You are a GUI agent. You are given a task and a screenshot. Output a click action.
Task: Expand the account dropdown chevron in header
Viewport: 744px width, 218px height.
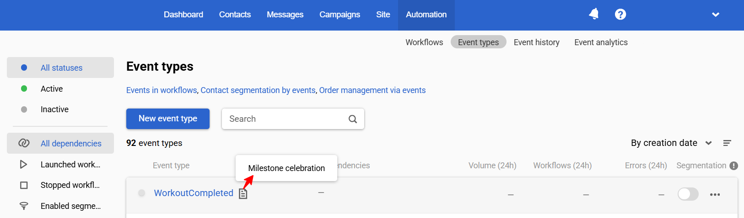716,15
